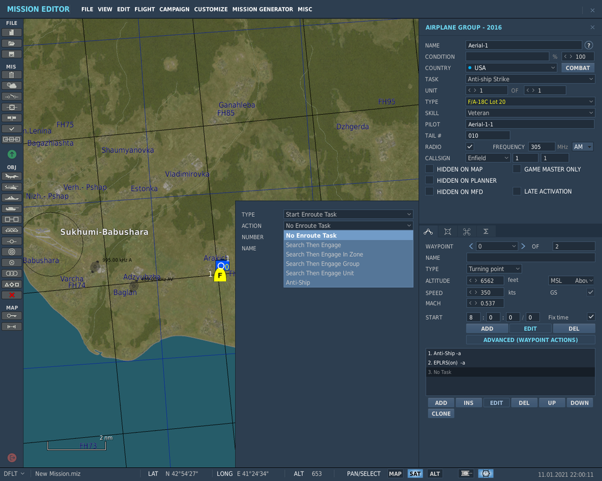Click the save mission disk icon
This screenshot has width=602, height=481.
(x=11, y=54)
